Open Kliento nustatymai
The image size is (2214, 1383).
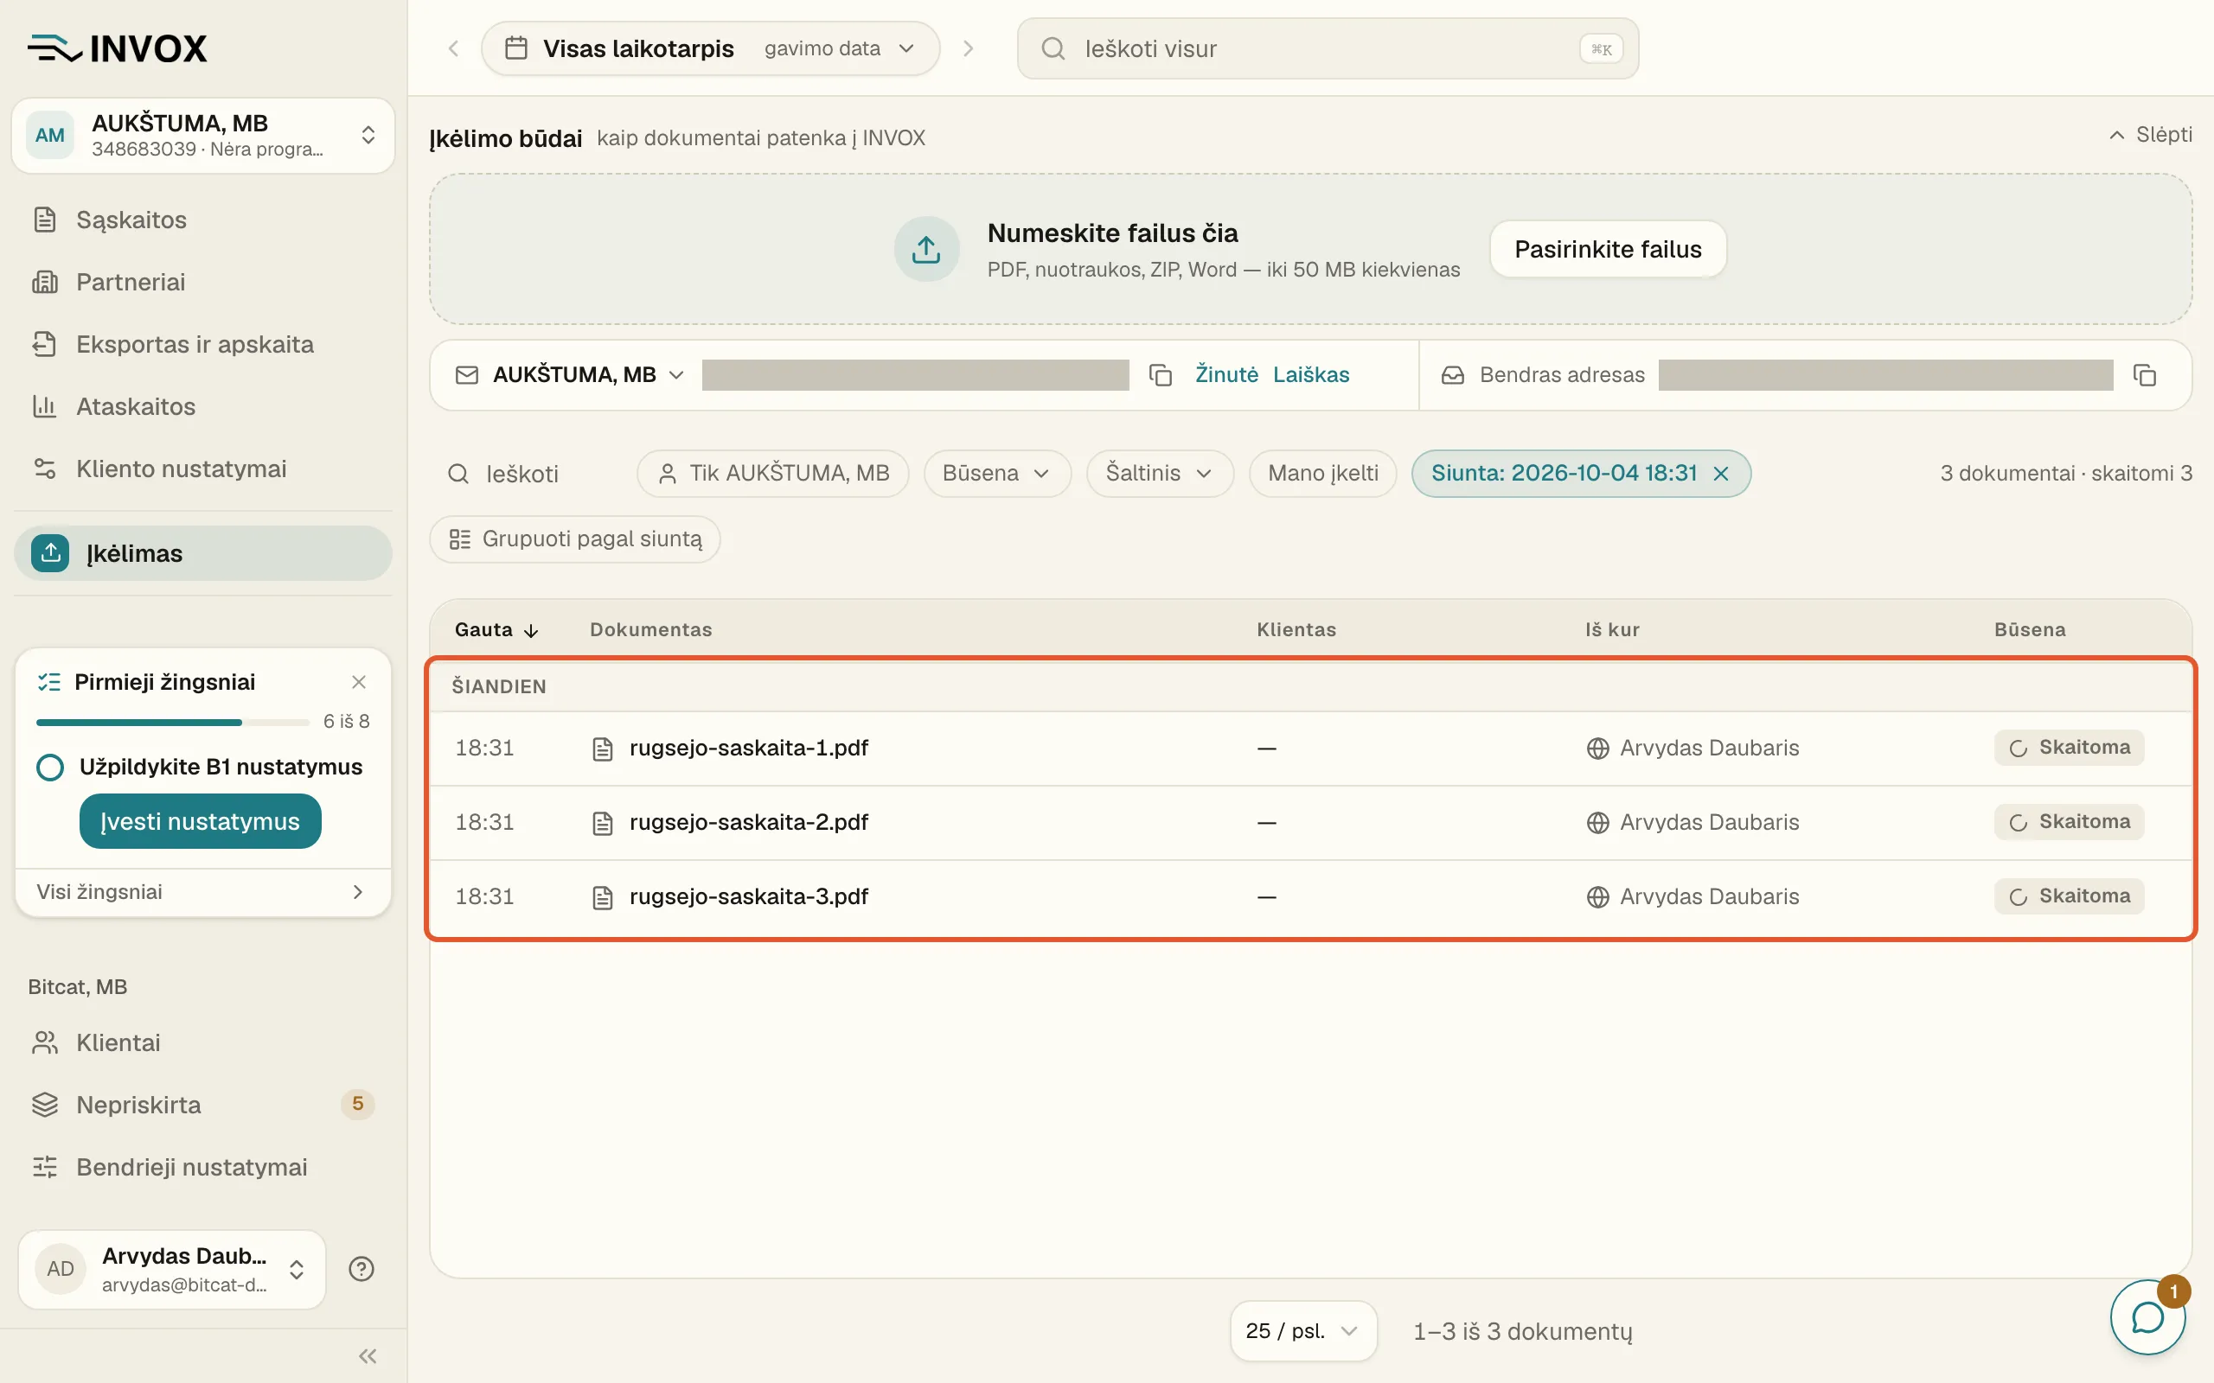[203, 469]
